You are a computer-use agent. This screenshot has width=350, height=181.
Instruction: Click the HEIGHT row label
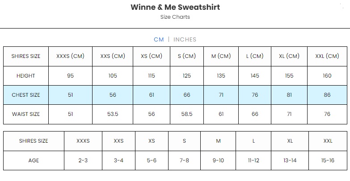25,76
